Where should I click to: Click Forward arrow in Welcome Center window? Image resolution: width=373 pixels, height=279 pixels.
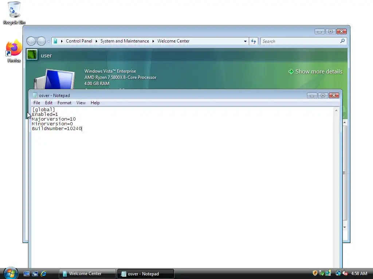[41, 41]
